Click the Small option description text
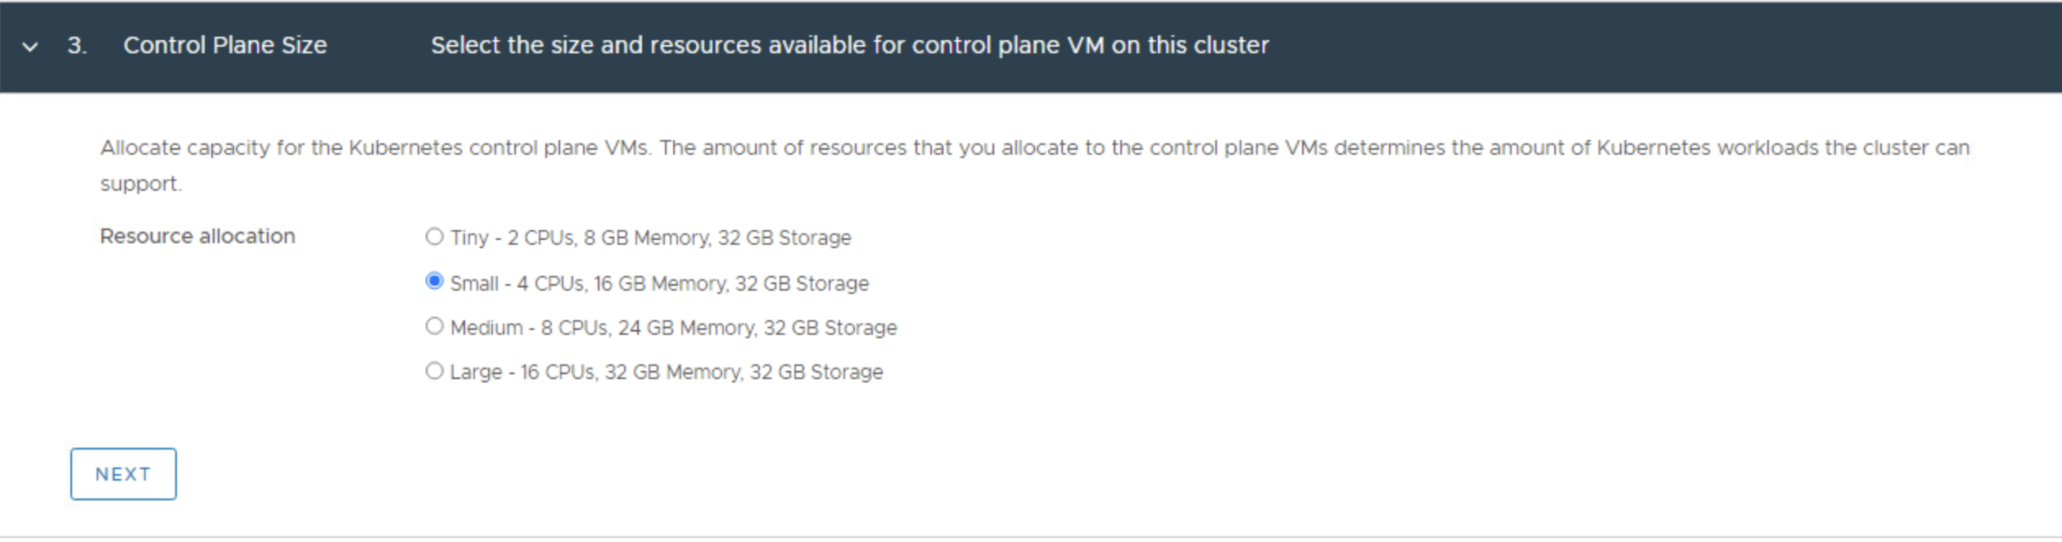 coord(658,282)
